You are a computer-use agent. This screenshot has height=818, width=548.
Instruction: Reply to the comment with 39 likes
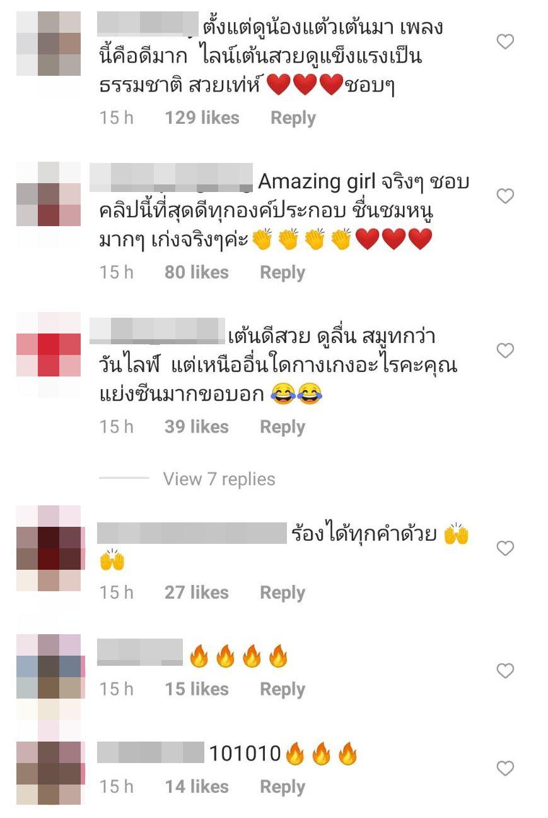pyautogui.click(x=283, y=427)
